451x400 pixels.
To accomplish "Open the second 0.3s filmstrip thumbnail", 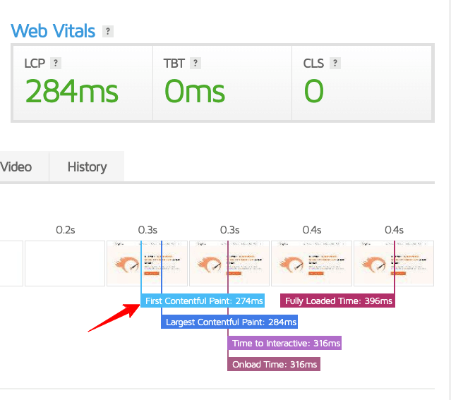I will (229, 263).
